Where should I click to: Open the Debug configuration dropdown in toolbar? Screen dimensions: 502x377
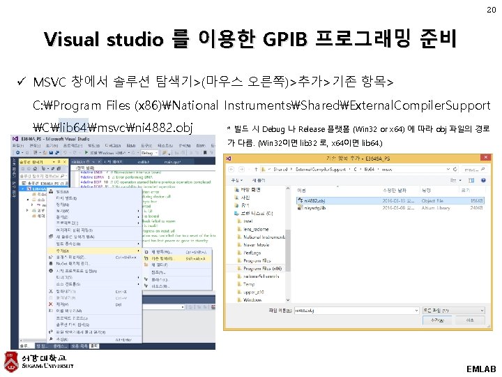(149, 153)
